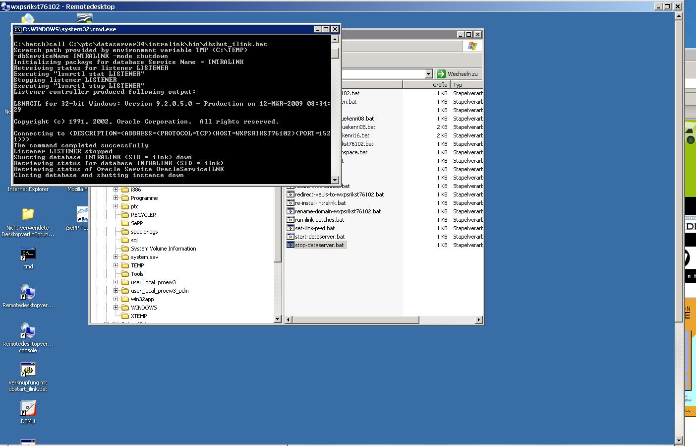Open the Internet Explorer desktop shortcut
The height and width of the screenshot is (446, 696).
(28, 189)
